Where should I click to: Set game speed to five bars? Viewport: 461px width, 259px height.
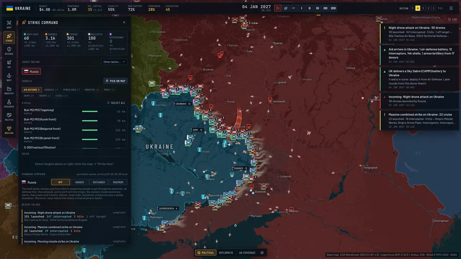click(334, 8)
